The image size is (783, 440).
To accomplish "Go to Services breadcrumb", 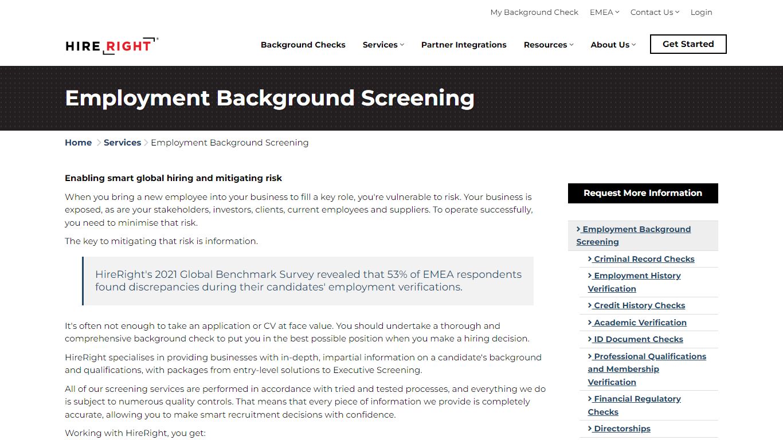I will point(122,143).
